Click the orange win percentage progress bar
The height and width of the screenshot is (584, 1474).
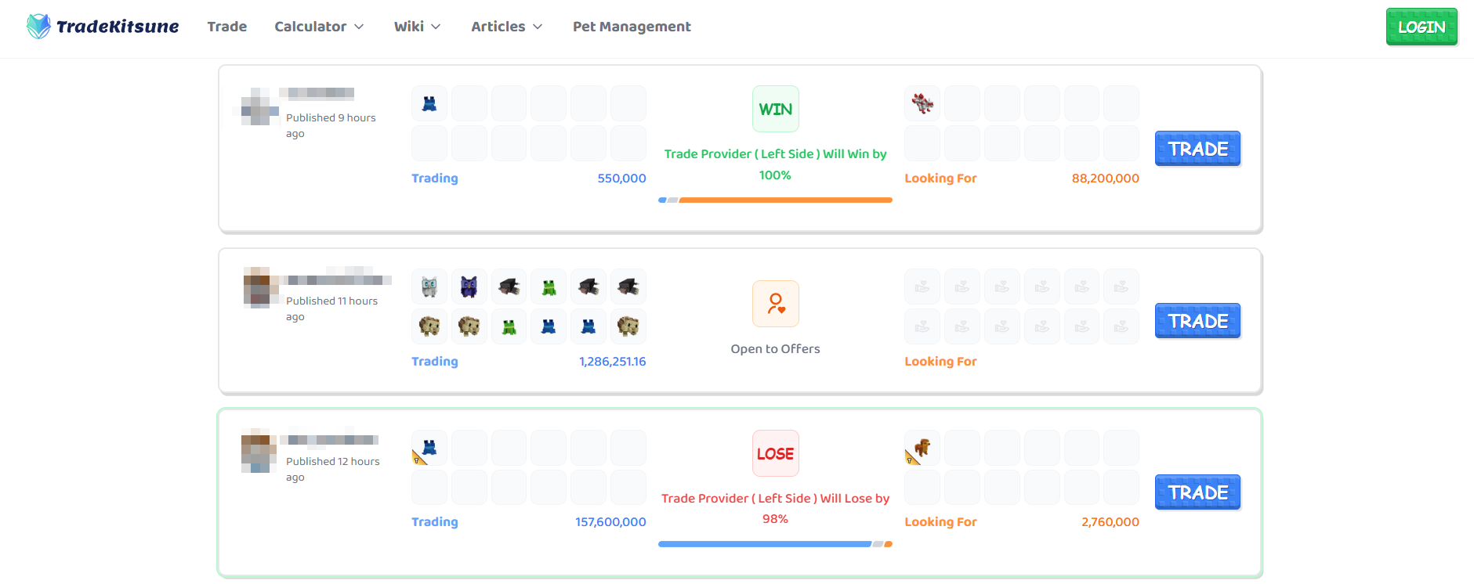(786, 200)
